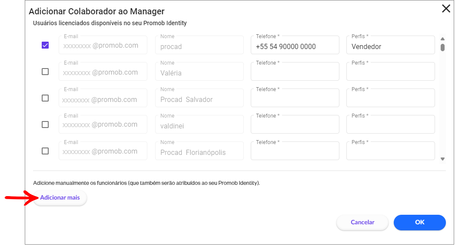Click Telefone field in Procad Florianópolis row
Image resolution: width=455 pixels, height=246 pixels.
pyautogui.click(x=295, y=151)
